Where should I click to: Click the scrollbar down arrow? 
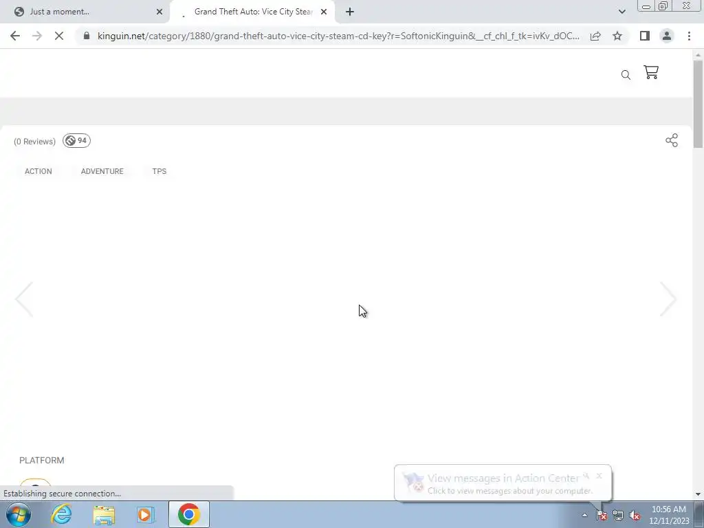pos(698,494)
